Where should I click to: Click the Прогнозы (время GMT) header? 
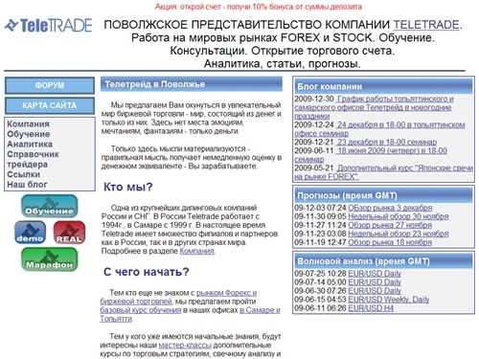[x=383, y=195]
